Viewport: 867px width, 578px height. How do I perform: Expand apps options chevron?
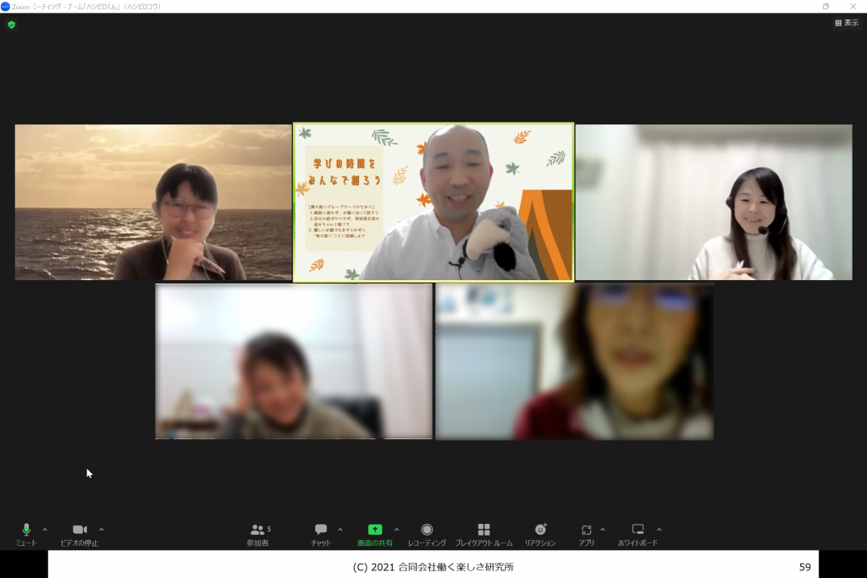[x=603, y=530]
